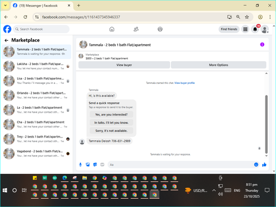
Task: Click the chat scrollbar thumb
Action: (266, 124)
